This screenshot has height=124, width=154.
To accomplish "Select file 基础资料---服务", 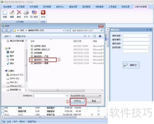I will (x=40, y=60).
